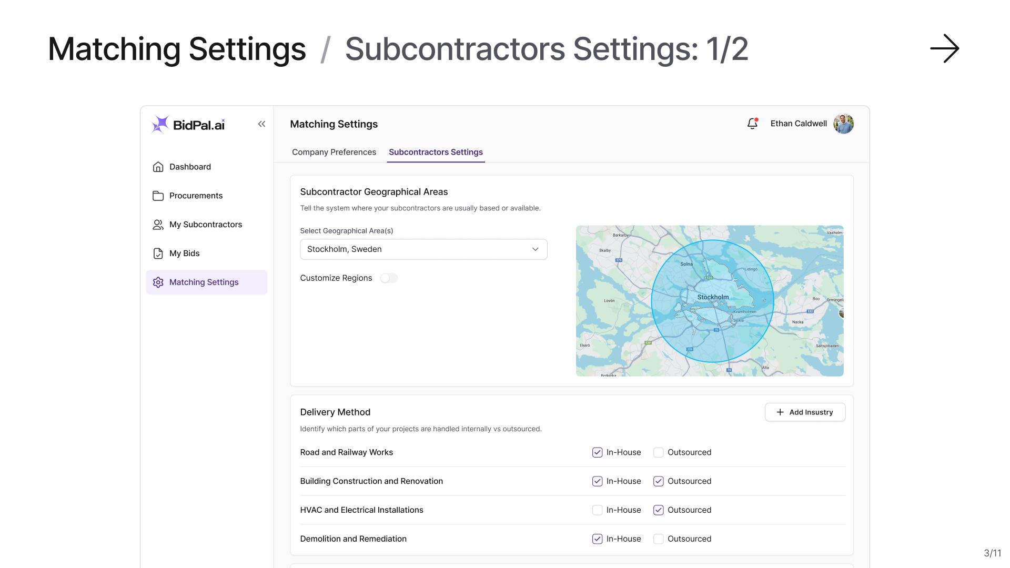This screenshot has height=568, width=1010.
Task: Open Ethan Caldwell profile avatar menu
Action: tap(843, 124)
